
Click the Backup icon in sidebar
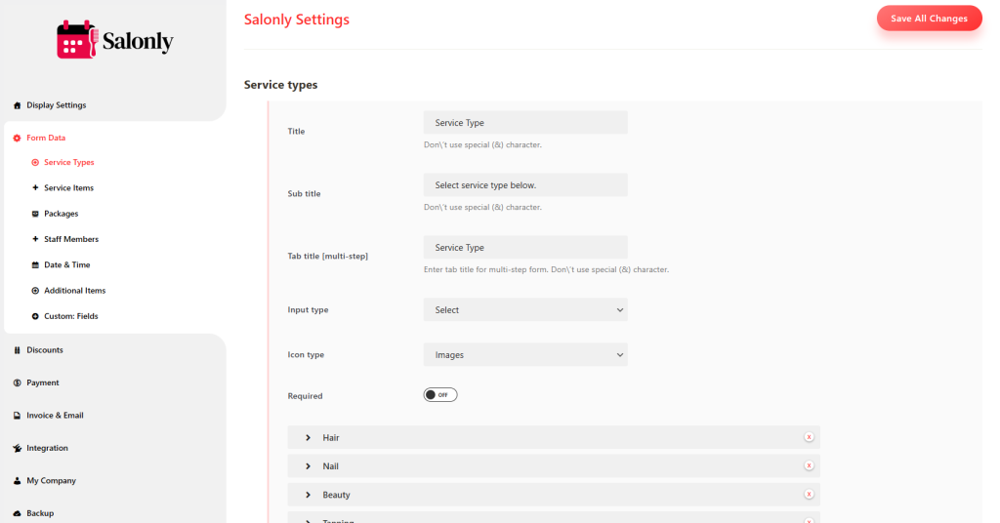tap(17, 513)
